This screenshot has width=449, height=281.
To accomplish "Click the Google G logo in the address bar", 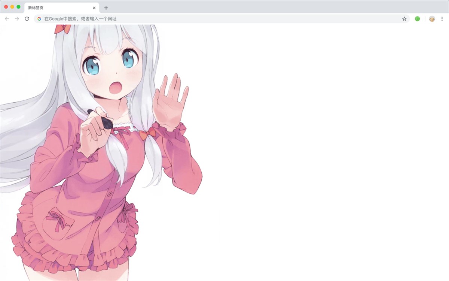I will tap(39, 18).
